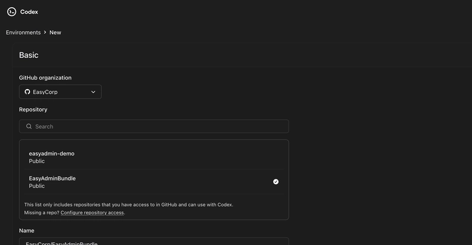Image resolution: width=472 pixels, height=245 pixels.
Task: Open Configure repository access link
Action: coord(92,213)
